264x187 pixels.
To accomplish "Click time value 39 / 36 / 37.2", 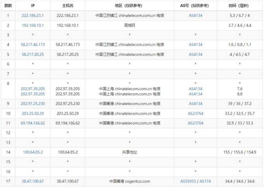I will [240, 104].
